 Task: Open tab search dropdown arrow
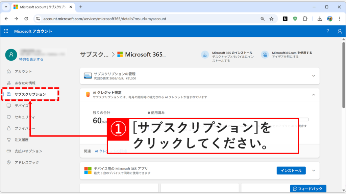pos(6,7)
